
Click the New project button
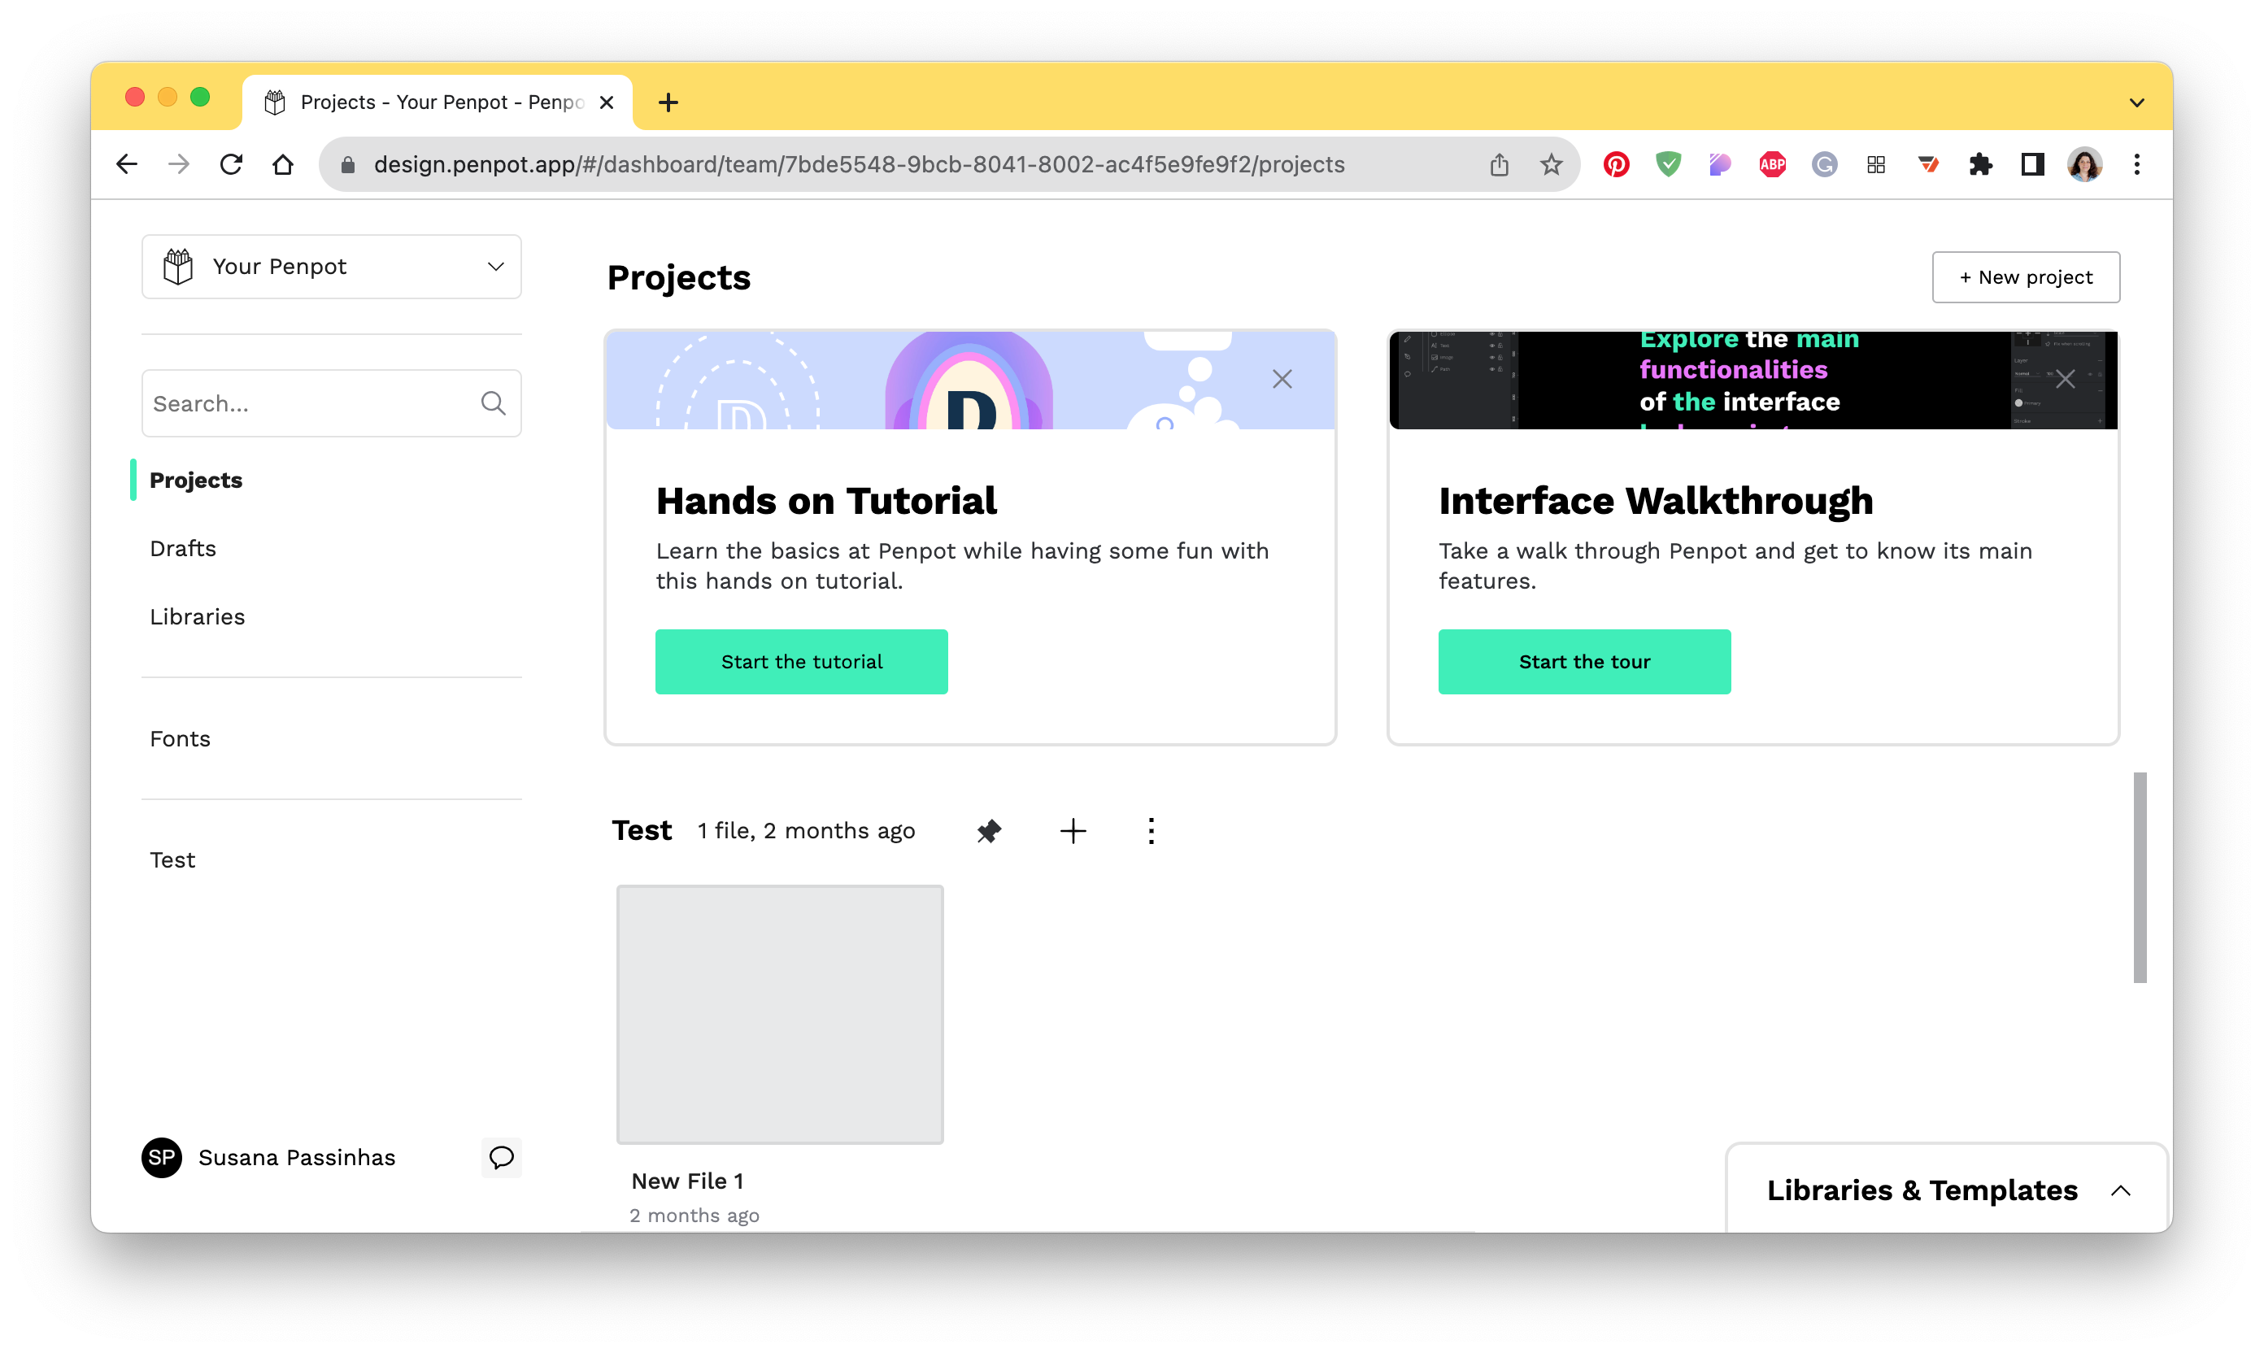click(2026, 277)
